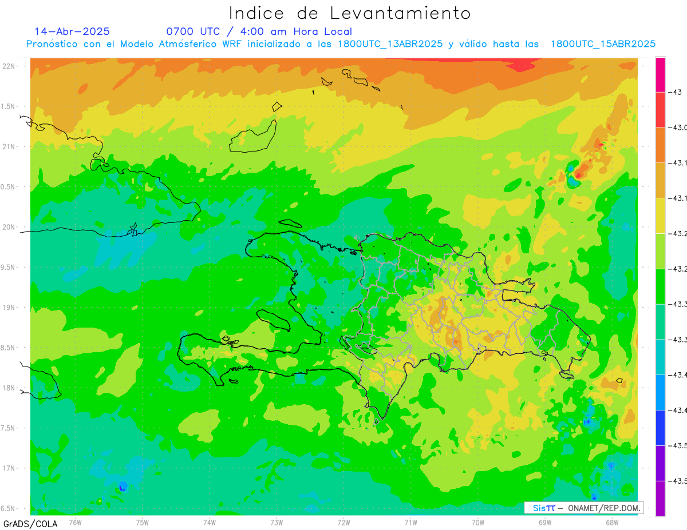Image resolution: width=687 pixels, height=530 pixels.
Task: Click the light blue swatch on the color scale
Action: pyautogui.click(x=660, y=392)
